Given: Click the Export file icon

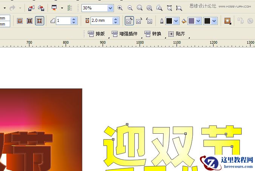Looking at the screenshot, I should pyautogui.click(x=41, y=8).
